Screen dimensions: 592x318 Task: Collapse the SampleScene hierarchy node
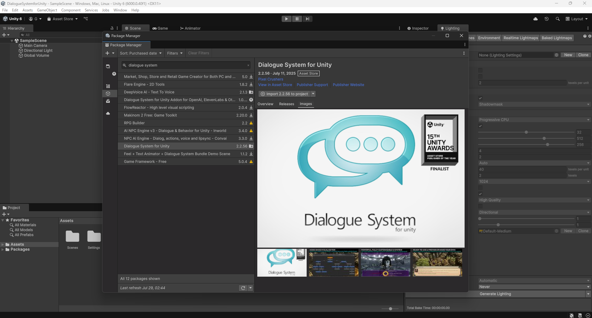pyautogui.click(x=12, y=40)
